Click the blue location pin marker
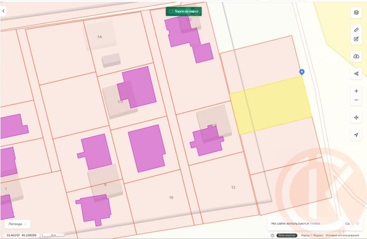367x239 pixels. tap(302, 72)
